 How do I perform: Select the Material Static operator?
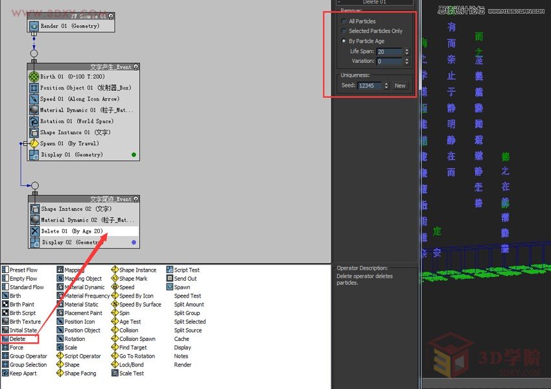pos(78,304)
